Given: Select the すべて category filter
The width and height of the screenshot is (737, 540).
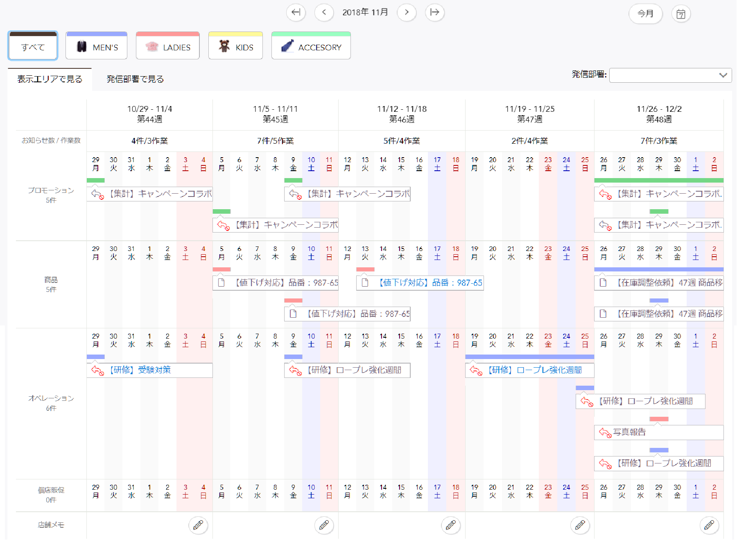Looking at the screenshot, I should pos(33,46).
